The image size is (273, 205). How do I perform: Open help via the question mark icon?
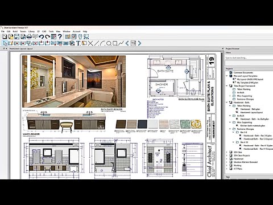(60, 36)
